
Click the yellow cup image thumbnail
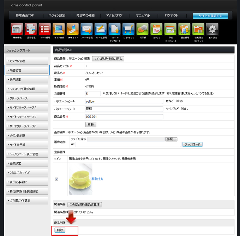(80, 178)
